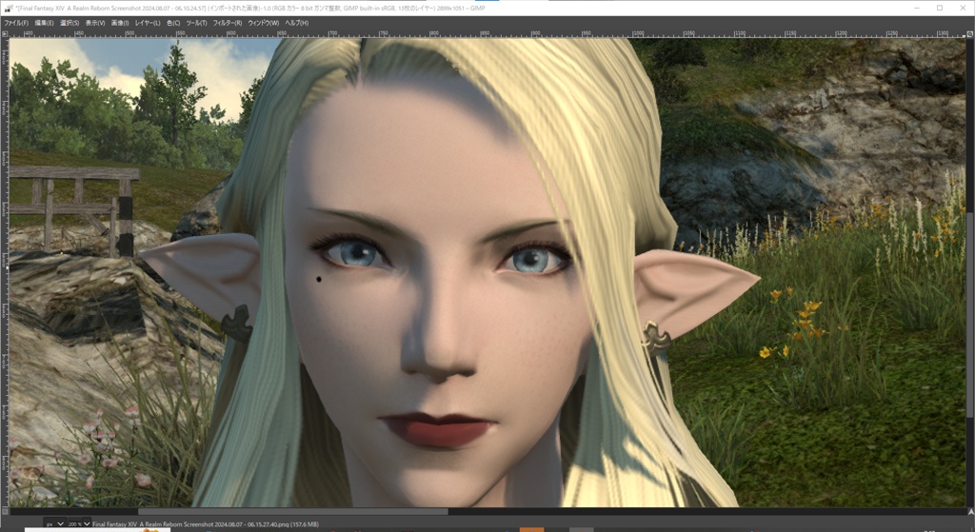Click the horizontal scrollbar thumb
Screen dimensions: 975x532
293,511
